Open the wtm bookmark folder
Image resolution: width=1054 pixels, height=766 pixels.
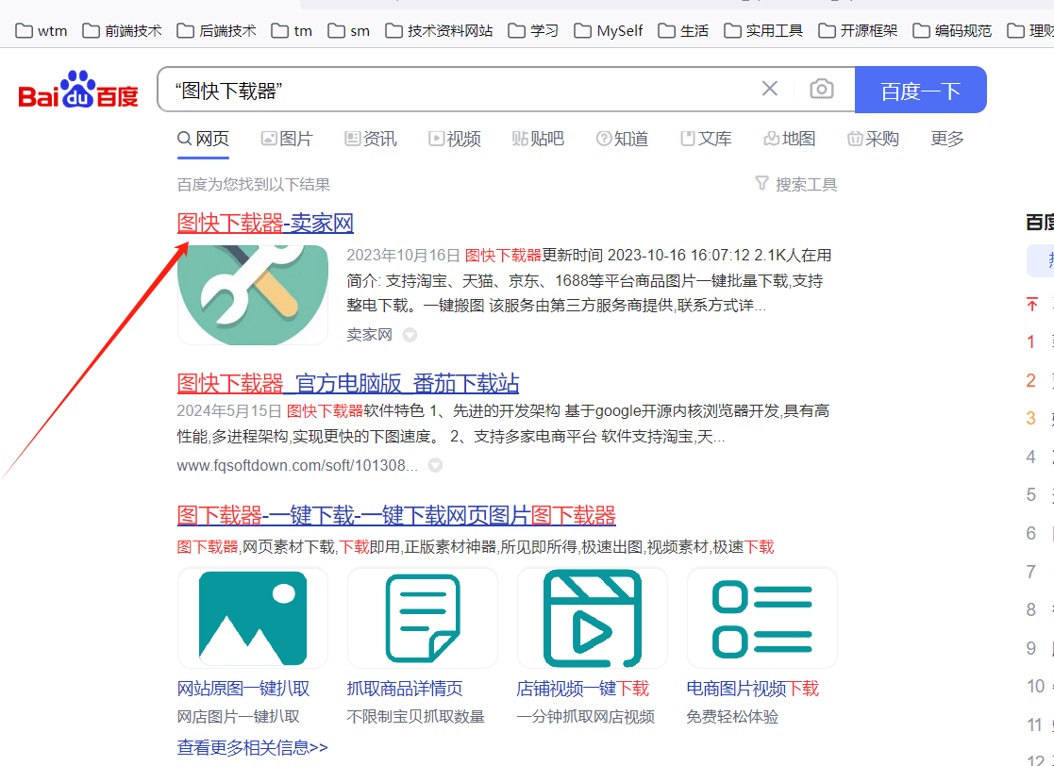pos(41,31)
